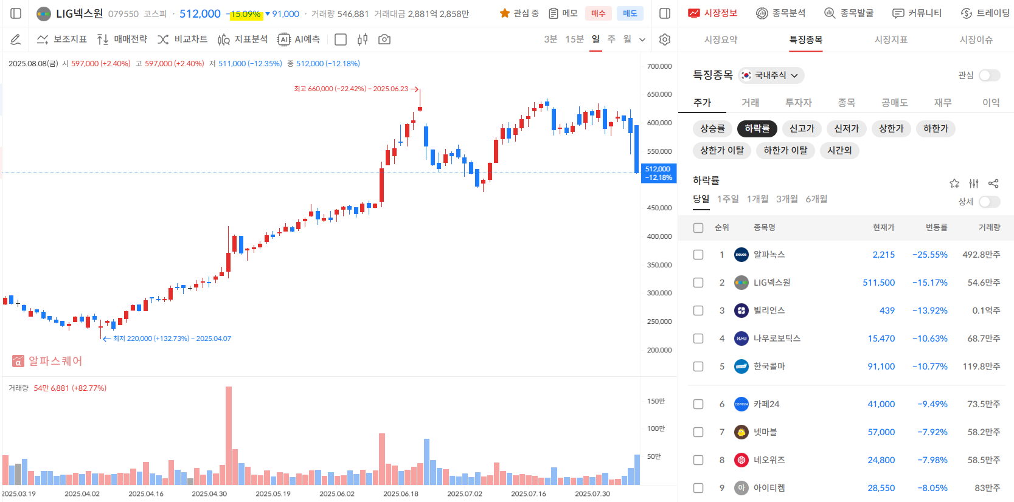Open the filter sliders icon above list

pos(974,184)
